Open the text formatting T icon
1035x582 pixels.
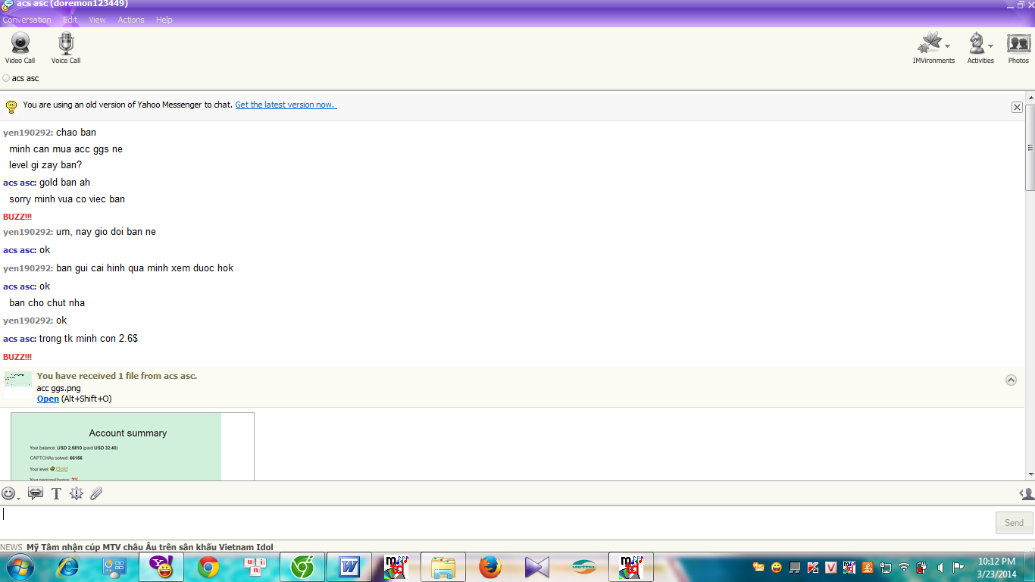(x=56, y=493)
